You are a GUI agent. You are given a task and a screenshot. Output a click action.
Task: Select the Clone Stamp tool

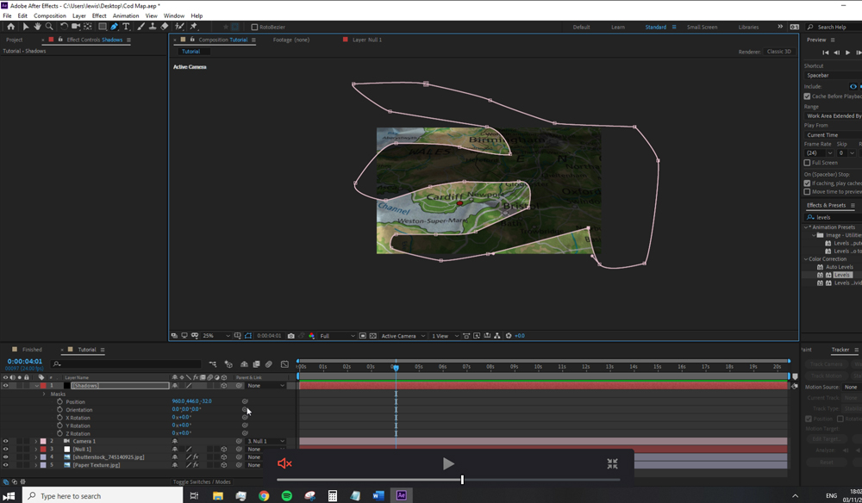click(x=153, y=27)
